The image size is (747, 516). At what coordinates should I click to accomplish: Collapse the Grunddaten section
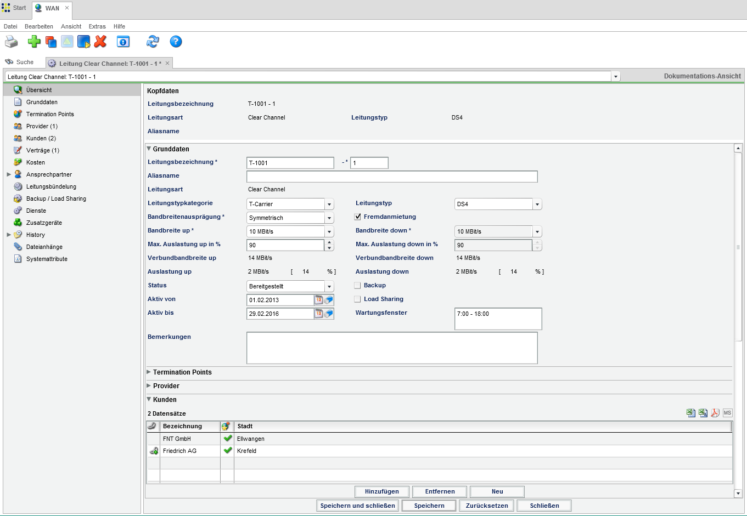[148, 149]
